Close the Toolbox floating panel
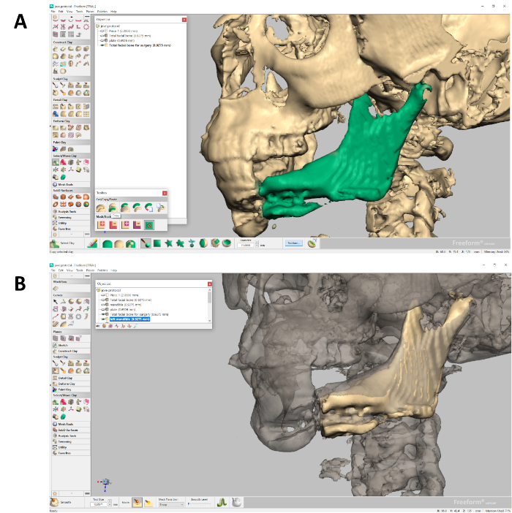This screenshot has height=513, width=512. [165, 193]
